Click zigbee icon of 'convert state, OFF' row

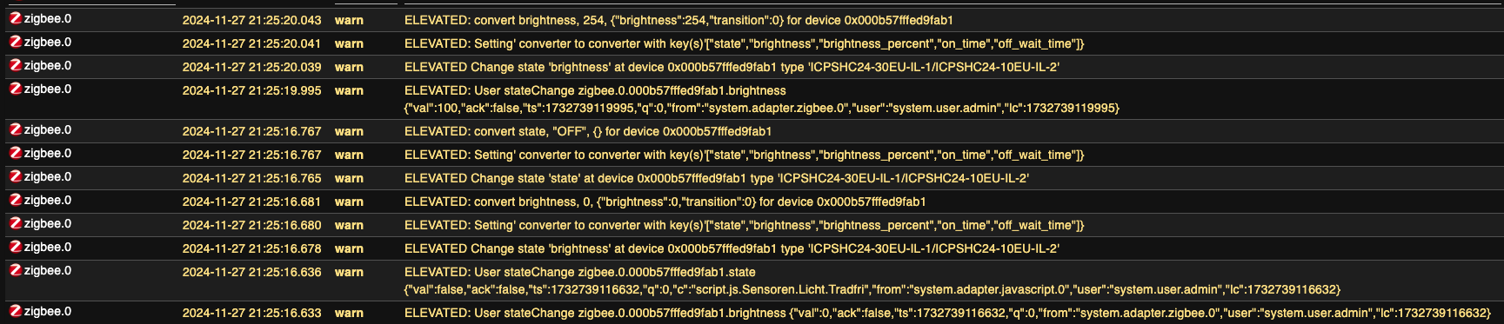coord(15,129)
